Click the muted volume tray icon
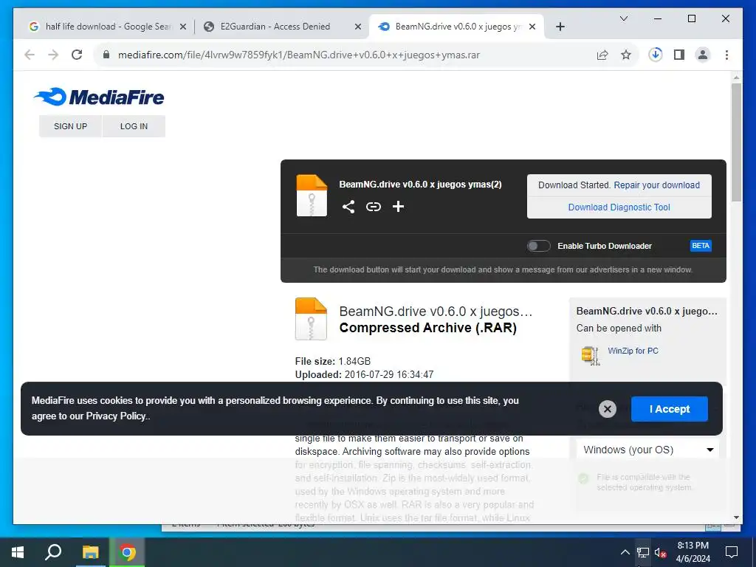The image size is (756, 567). (660, 552)
